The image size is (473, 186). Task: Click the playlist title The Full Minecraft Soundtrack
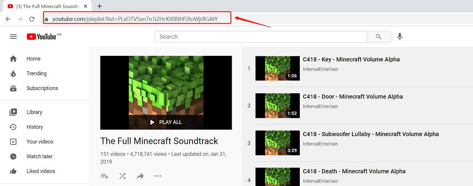click(159, 141)
